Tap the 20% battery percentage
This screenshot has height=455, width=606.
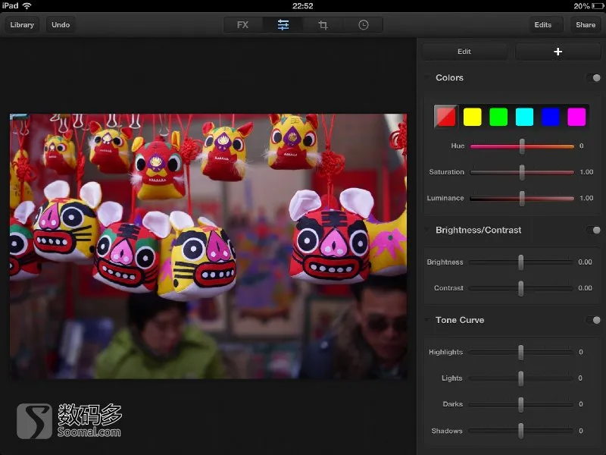tap(582, 6)
